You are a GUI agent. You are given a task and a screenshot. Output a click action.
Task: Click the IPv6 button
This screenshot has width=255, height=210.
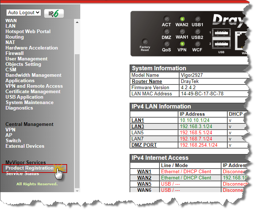coord(54,13)
